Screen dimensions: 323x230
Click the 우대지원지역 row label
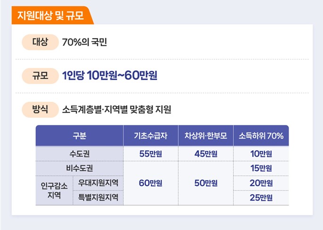(98, 183)
